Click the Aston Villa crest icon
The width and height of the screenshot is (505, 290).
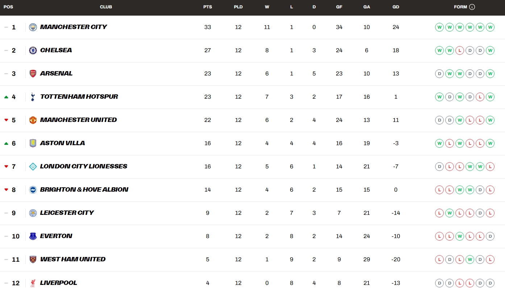pos(33,143)
